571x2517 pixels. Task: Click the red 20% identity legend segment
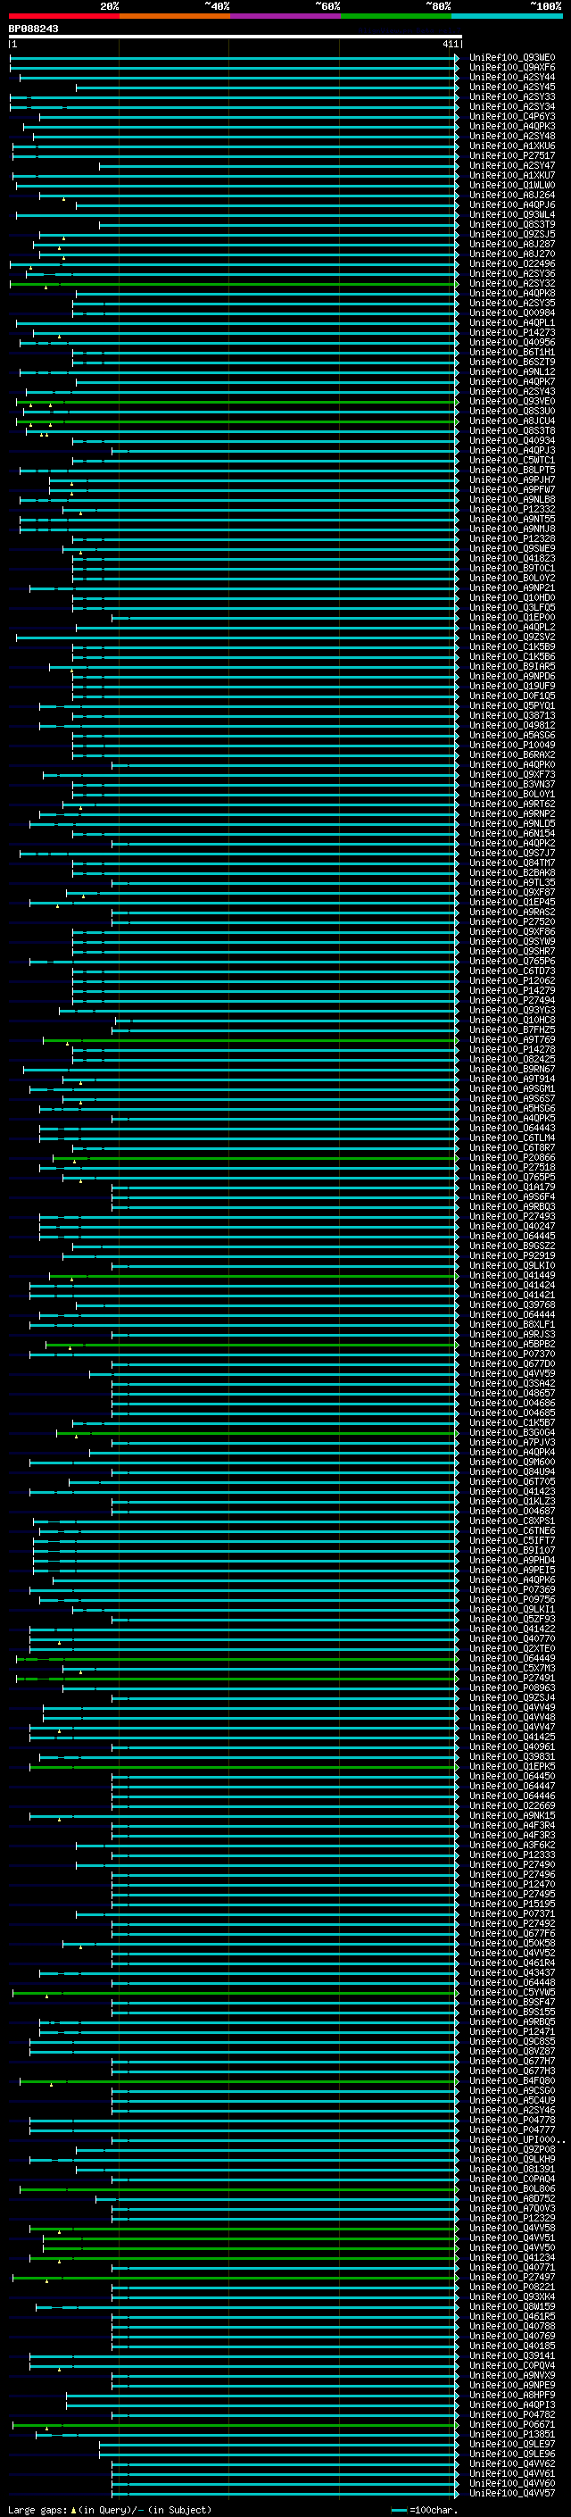[x=63, y=16]
